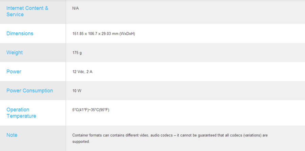Viewport: 305px width, 151px height.
Task: Click the word 'Service' in first row
Action: pyautogui.click(x=15, y=15)
